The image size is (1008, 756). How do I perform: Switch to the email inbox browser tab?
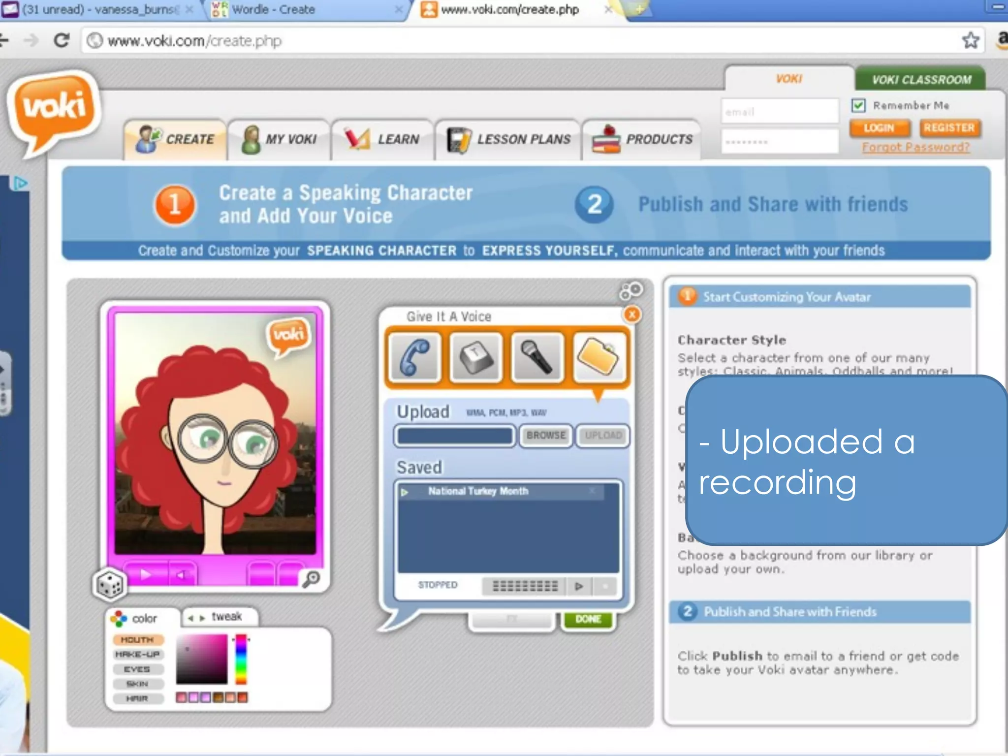(x=98, y=10)
